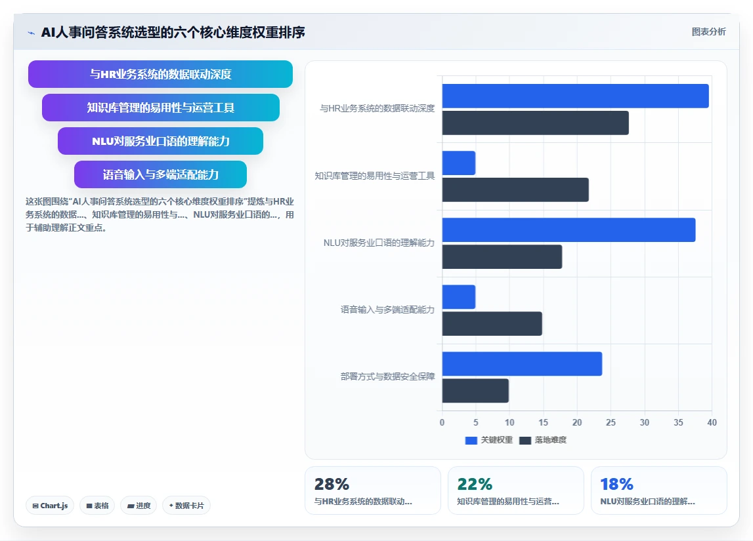Viewport: 753px width, 541px height.
Task: Click the blue bar for 语音输入与多端适配能力
Action: click(459, 297)
